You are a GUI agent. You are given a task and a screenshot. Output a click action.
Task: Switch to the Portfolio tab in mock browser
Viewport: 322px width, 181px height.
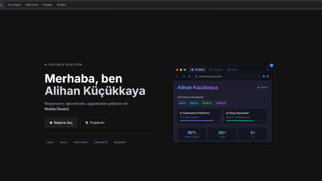198,70
